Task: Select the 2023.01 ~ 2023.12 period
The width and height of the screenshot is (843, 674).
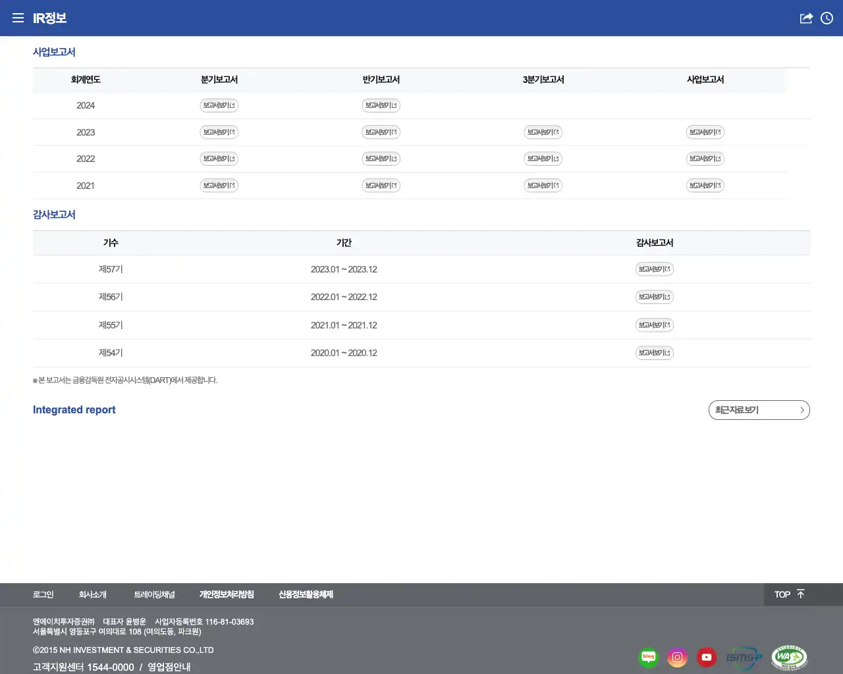Action: [344, 269]
